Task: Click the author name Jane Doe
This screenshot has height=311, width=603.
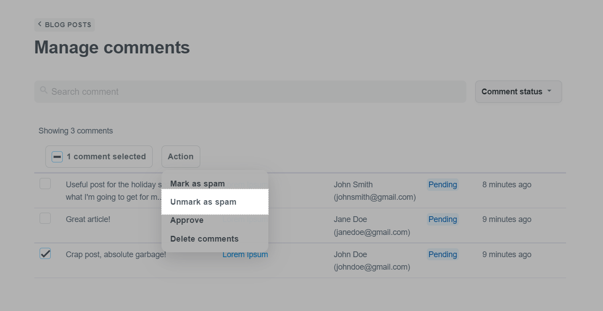Action: pos(351,219)
